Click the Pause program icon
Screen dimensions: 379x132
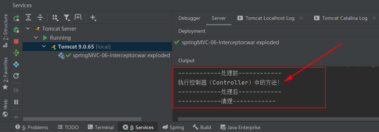coord(16,102)
